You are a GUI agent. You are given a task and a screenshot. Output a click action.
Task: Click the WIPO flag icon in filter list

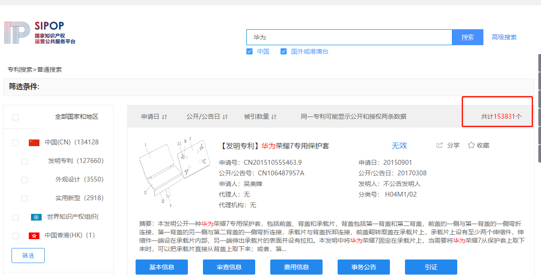[36, 217]
